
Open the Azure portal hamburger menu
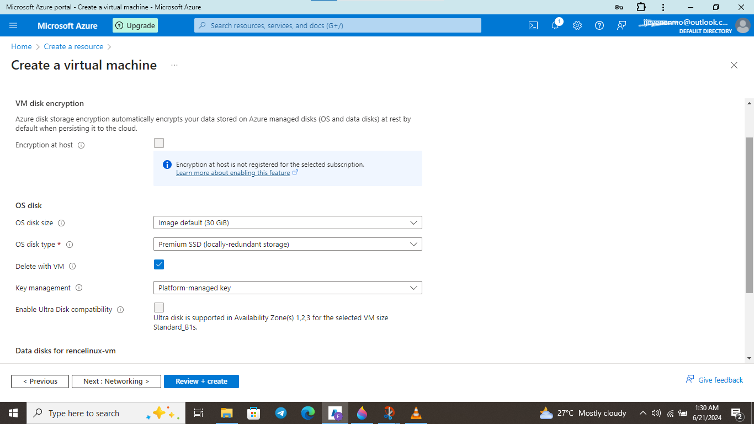(x=14, y=25)
